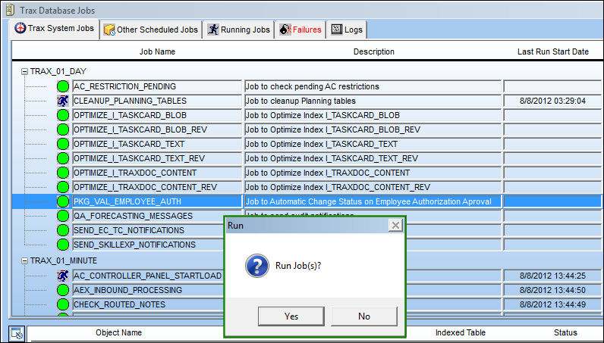Click the Indexed Table column header
The height and width of the screenshot is (343, 604).
(x=461, y=332)
